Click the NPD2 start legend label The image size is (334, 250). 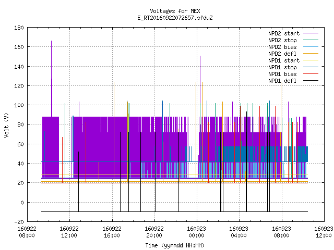[x=284, y=33]
